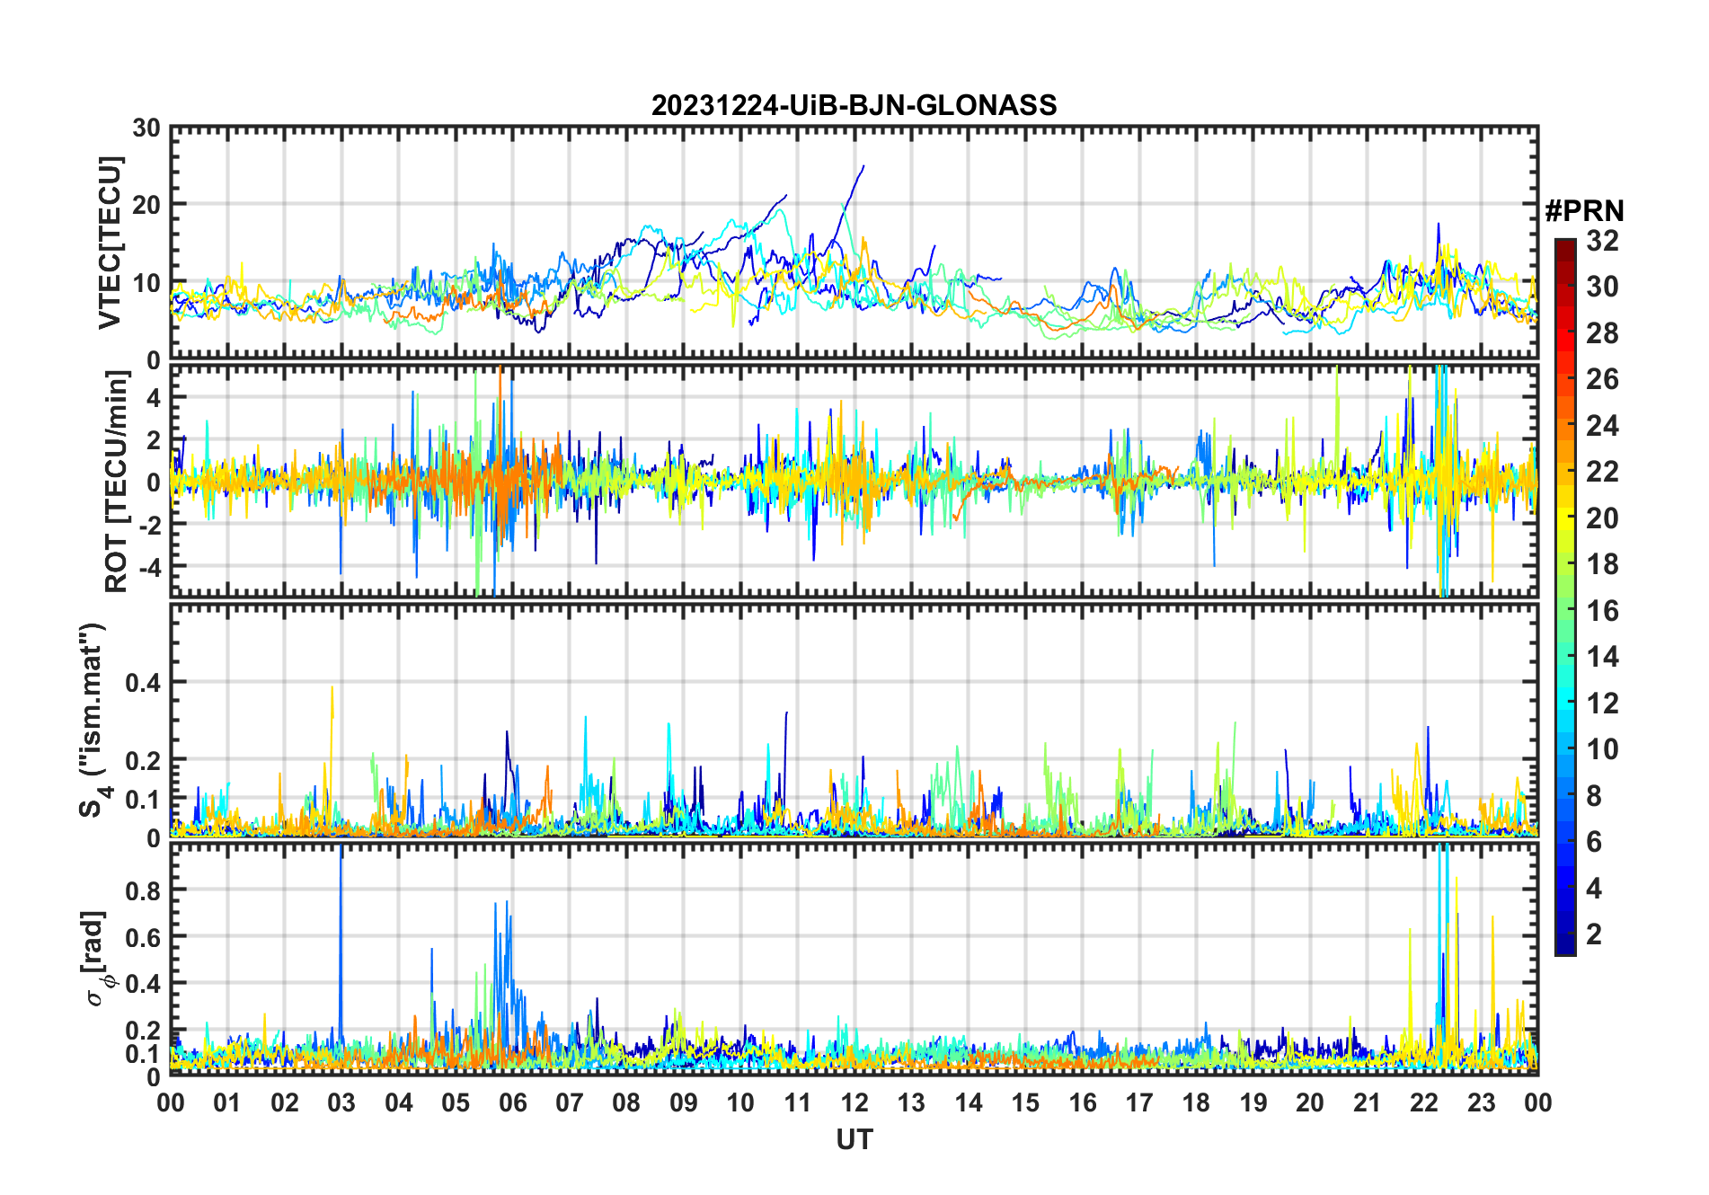
Task: Click the 22 label on the PRN colorbar
Action: (x=1602, y=472)
